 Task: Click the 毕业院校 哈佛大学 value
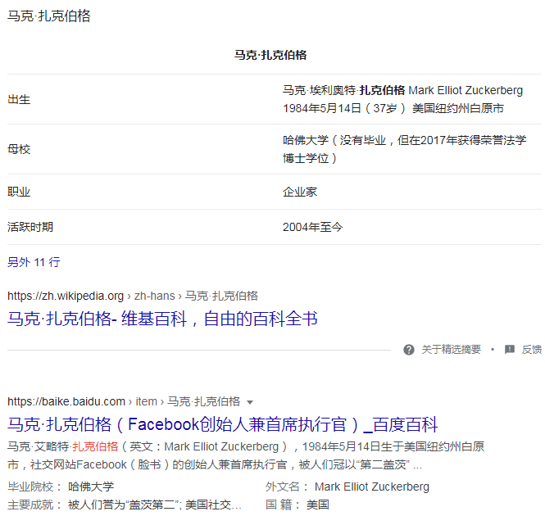click(x=91, y=487)
